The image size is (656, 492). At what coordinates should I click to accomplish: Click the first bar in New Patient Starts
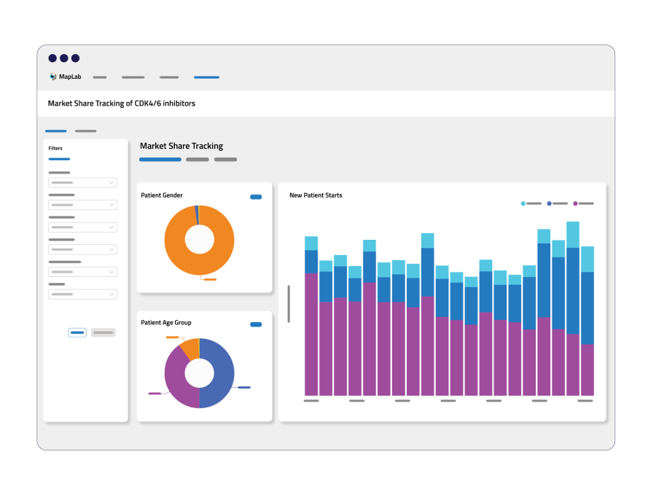click(311, 316)
